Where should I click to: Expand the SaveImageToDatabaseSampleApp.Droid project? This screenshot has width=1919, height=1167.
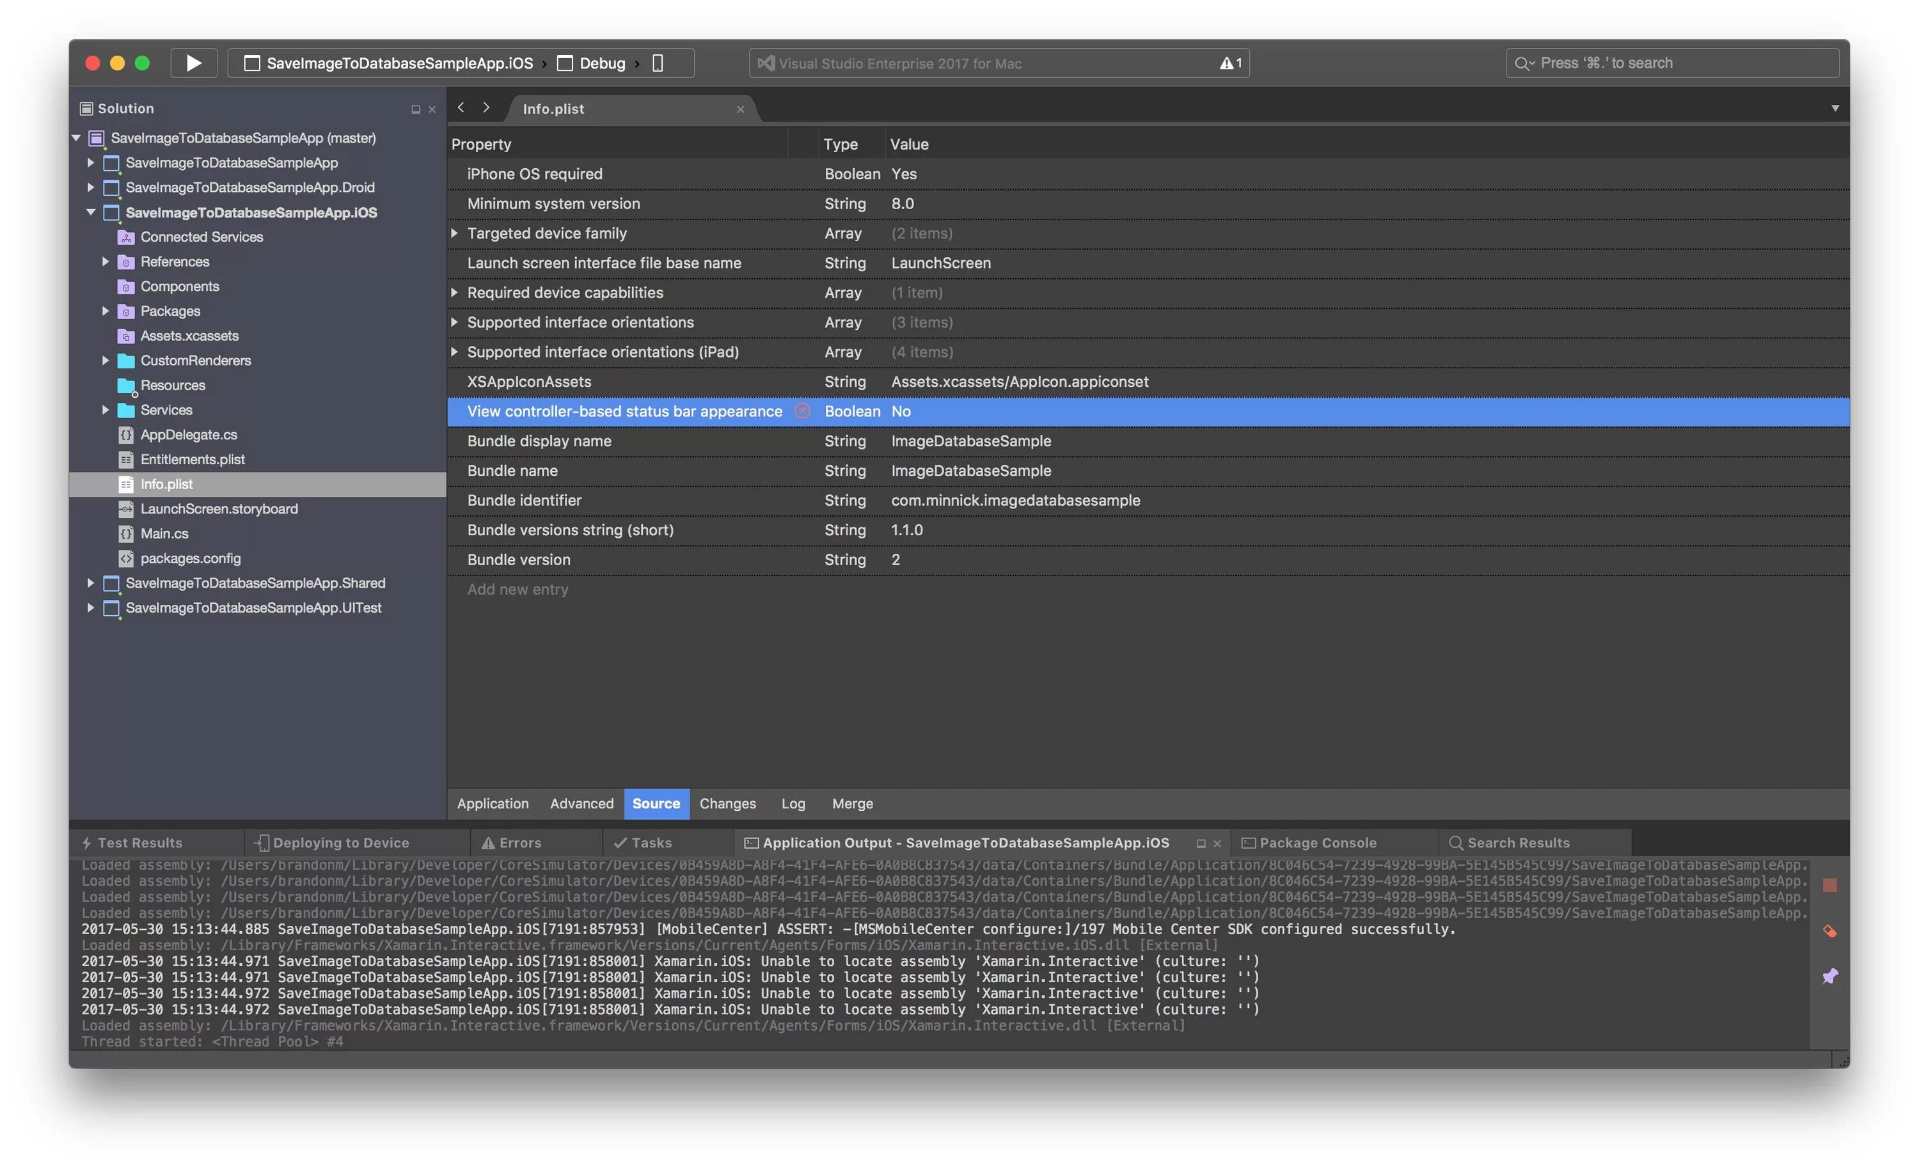tap(90, 187)
